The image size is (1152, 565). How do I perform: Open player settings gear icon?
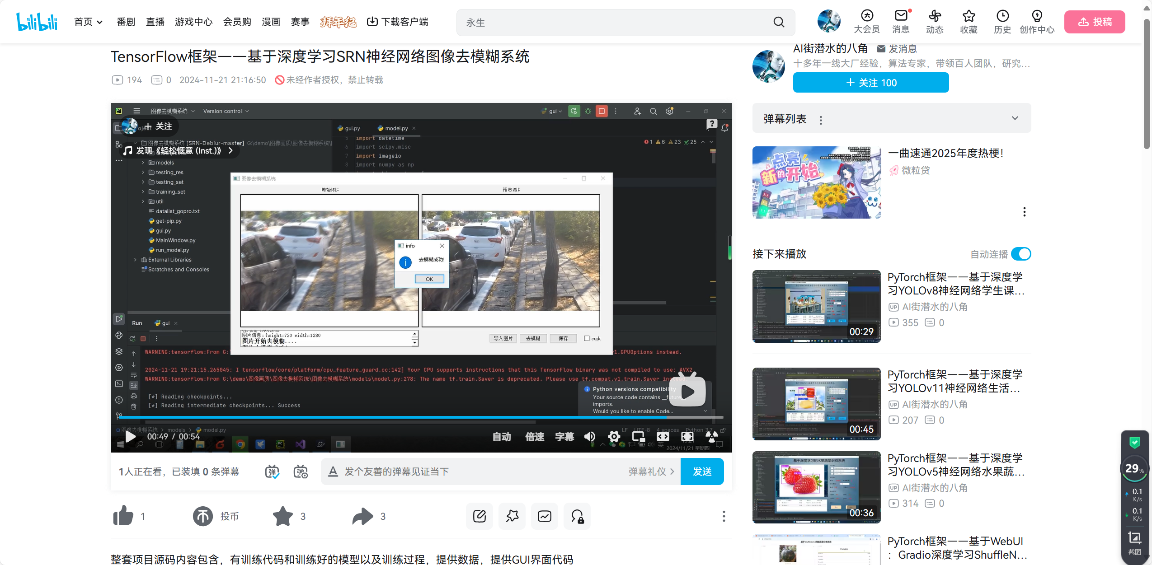pyautogui.click(x=614, y=436)
